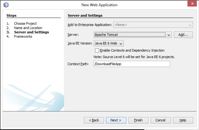Select the 'Name and Location' step text
The image size is (199, 130).
click(x=28, y=28)
